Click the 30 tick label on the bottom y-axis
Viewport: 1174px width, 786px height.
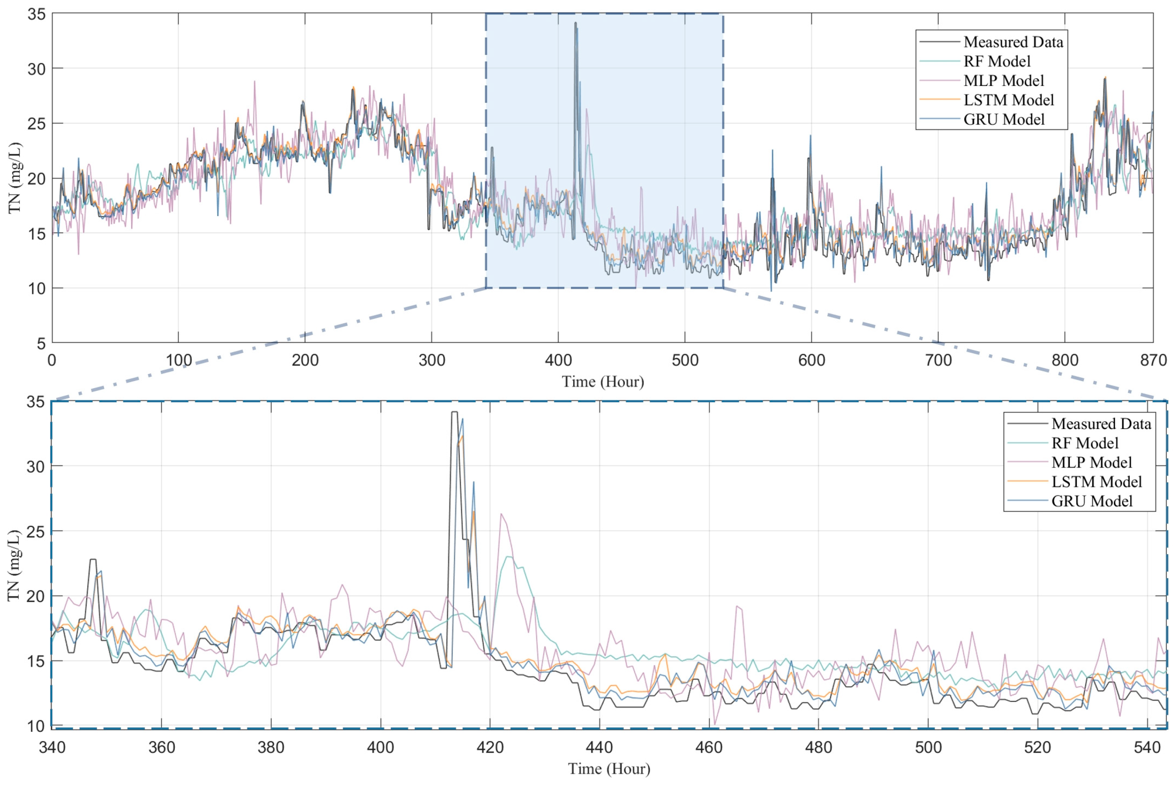[x=36, y=467]
